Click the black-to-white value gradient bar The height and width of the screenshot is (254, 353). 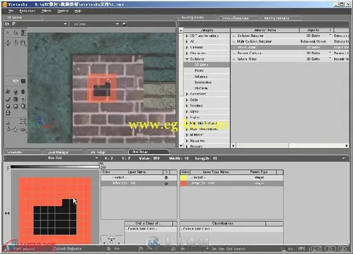(x=54, y=167)
